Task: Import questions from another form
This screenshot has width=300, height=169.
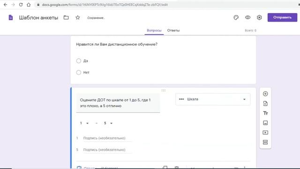Action: click(x=265, y=103)
